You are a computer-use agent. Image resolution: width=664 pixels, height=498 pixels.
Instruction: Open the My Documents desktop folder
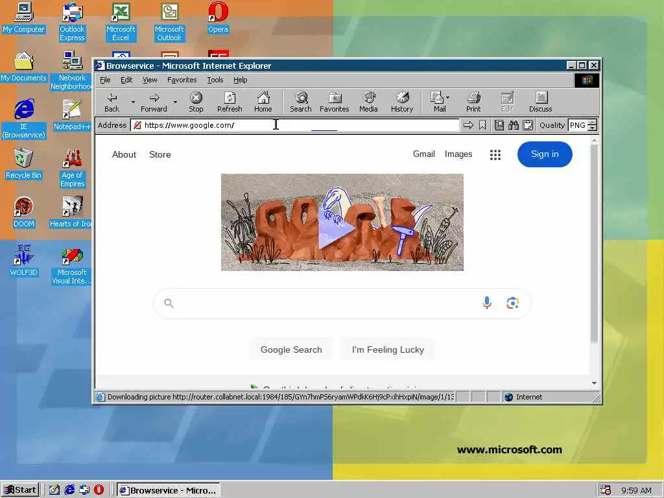click(x=23, y=67)
